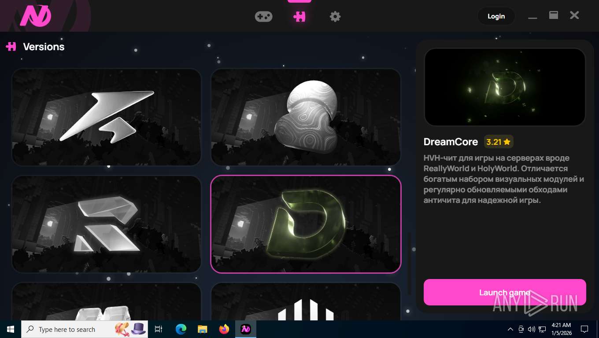Click the DreamCore preview image in side panel
Image resolution: width=599 pixels, height=338 pixels.
pos(505,87)
